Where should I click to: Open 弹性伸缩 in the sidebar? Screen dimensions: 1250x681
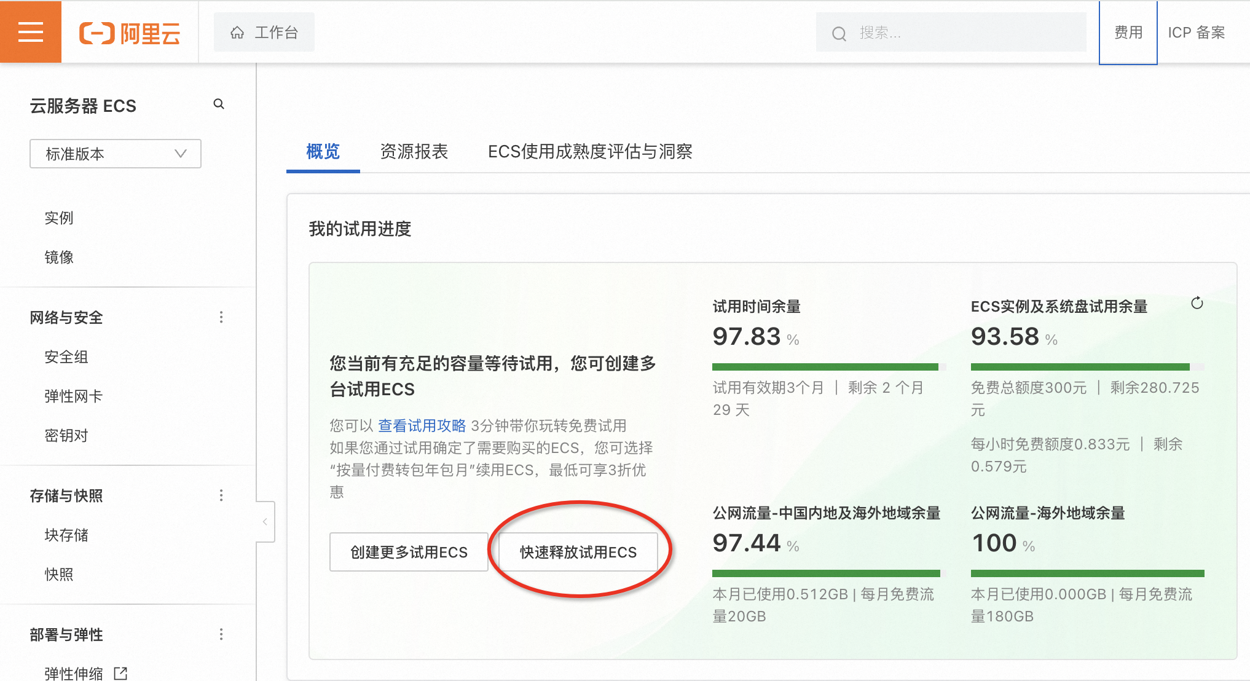pyautogui.click(x=74, y=673)
